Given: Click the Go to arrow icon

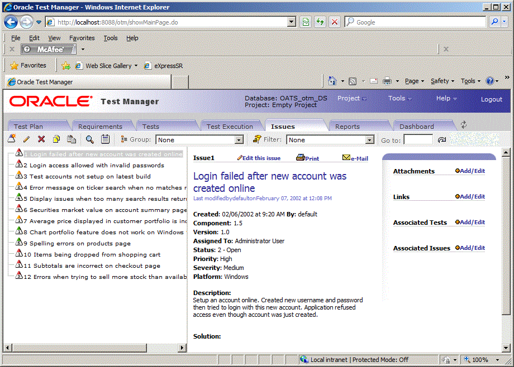Looking at the screenshot, I should (x=442, y=140).
